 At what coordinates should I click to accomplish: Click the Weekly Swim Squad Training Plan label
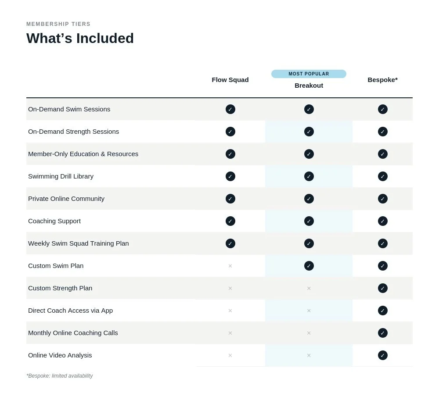79,243
